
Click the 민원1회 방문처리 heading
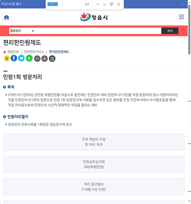click(x=23, y=77)
